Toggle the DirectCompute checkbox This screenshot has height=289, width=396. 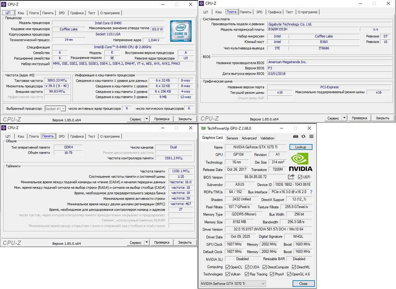click(x=264, y=267)
